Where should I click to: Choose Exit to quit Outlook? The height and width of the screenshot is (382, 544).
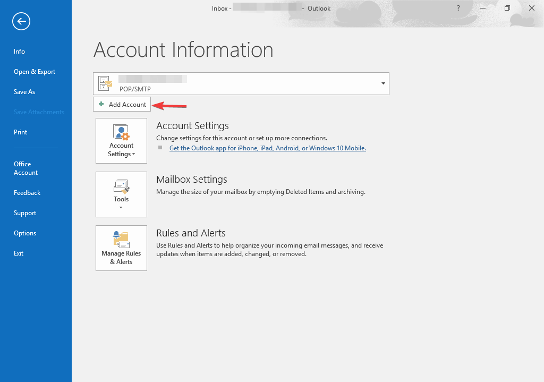19,253
